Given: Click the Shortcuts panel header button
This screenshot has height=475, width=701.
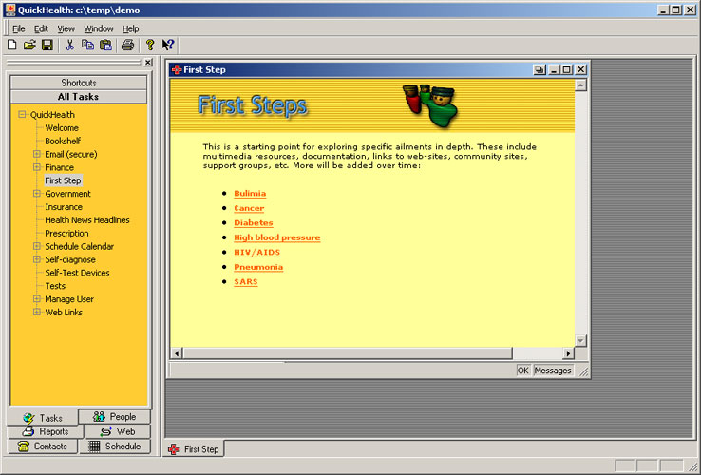Looking at the screenshot, I should (x=79, y=83).
